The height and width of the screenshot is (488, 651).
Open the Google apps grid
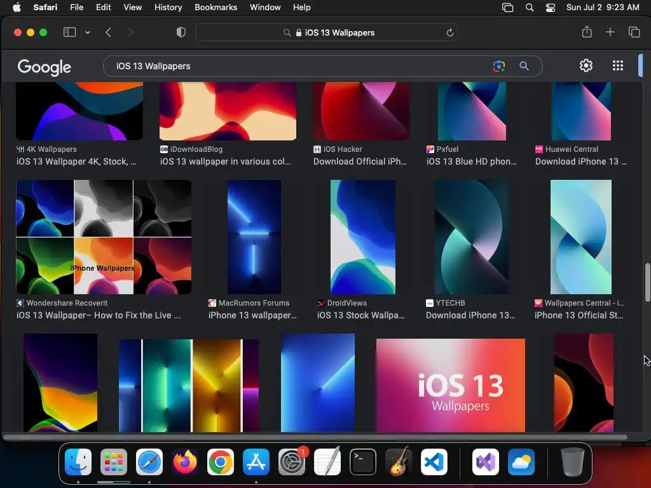tap(618, 65)
